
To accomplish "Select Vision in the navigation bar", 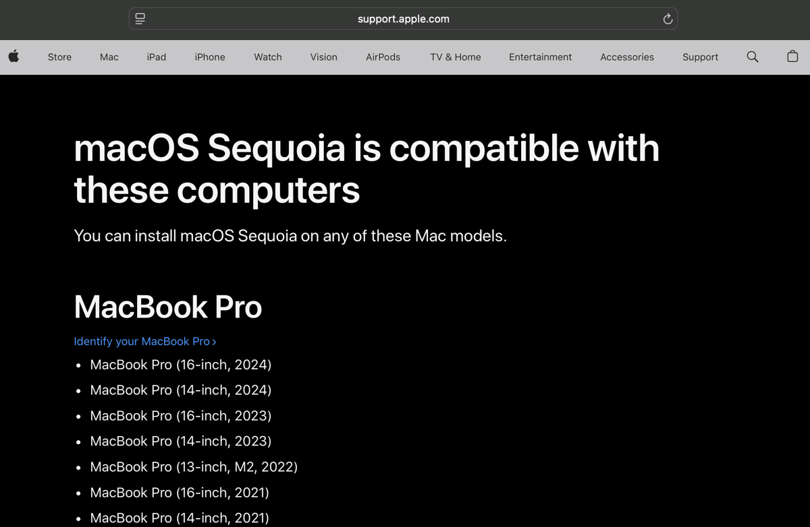I will pyautogui.click(x=323, y=57).
